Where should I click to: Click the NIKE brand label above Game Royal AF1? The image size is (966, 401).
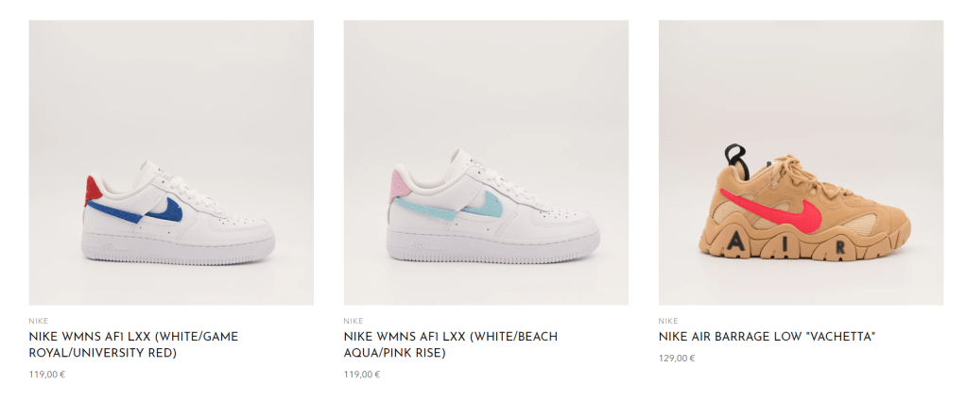coord(38,321)
